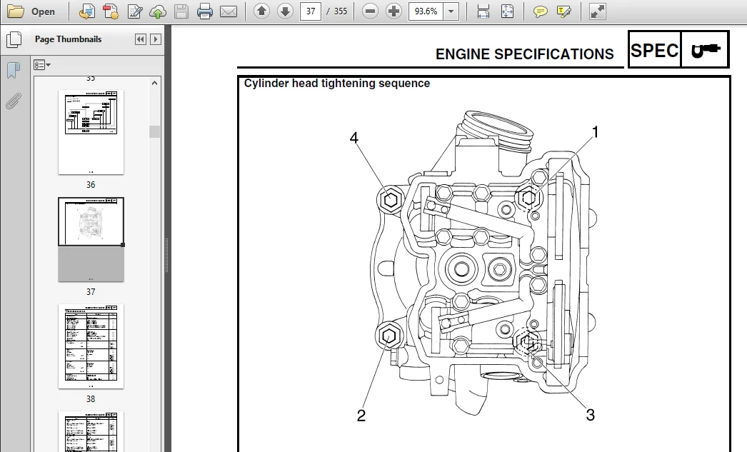
Task: Collapse panel with double left arrow button
Action: (x=141, y=39)
